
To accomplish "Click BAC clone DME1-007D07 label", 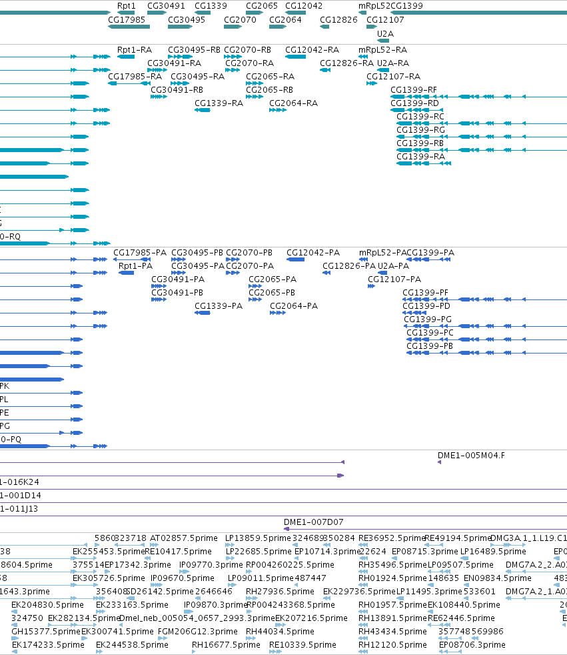I will [313, 522].
